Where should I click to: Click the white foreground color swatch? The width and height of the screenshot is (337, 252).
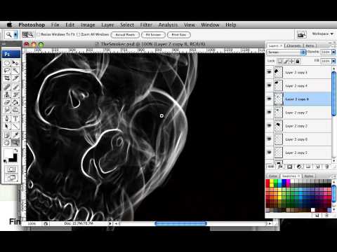coord(8,154)
